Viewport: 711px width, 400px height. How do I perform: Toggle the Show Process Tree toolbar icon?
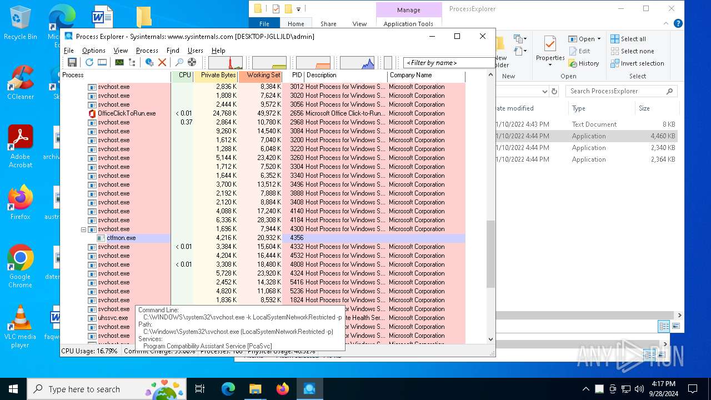click(132, 62)
